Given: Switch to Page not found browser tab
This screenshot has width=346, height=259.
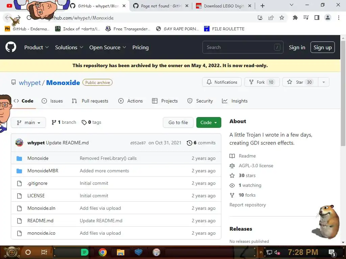Looking at the screenshot, I should pos(160,6).
